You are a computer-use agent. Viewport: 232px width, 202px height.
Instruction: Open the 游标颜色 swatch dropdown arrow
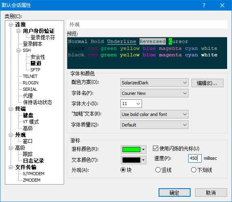click(143, 149)
